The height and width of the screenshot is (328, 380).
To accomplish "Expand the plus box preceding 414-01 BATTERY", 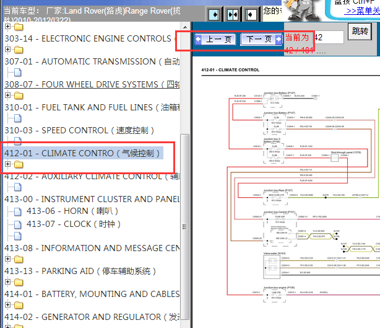I will coord(8,281).
